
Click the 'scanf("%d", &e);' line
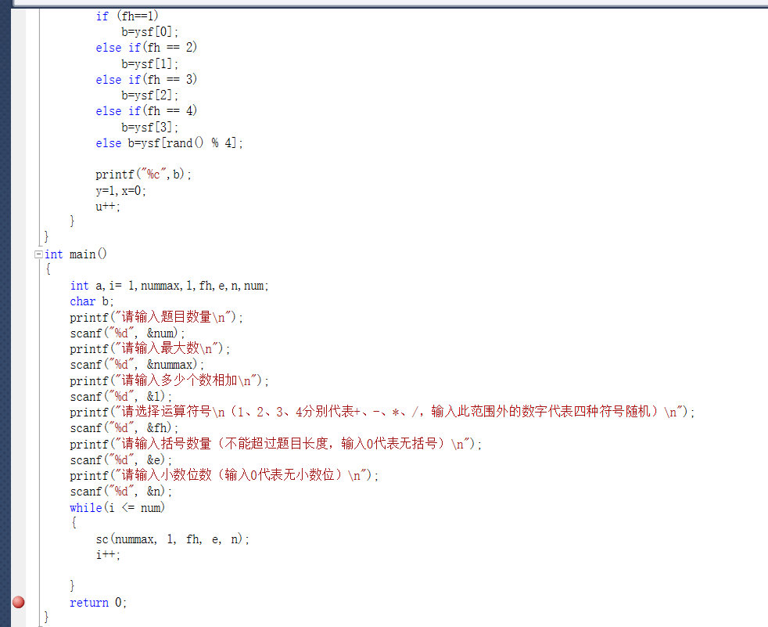(121, 459)
